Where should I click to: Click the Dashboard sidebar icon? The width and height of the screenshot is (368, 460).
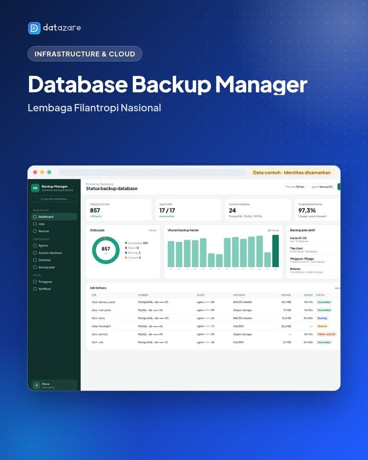click(x=35, y=216)
